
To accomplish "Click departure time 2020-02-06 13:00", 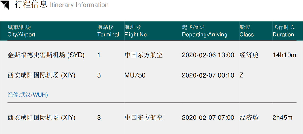I will [208, 55].
